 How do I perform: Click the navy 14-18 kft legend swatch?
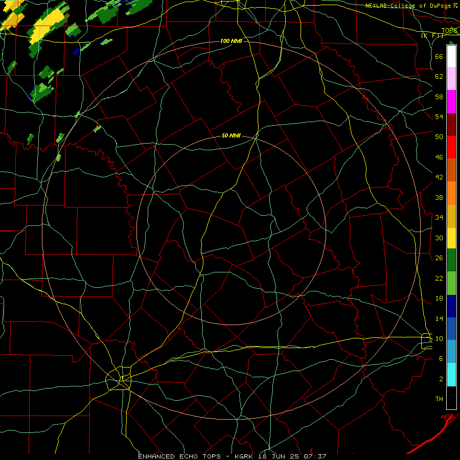click(x=451, y=306)
